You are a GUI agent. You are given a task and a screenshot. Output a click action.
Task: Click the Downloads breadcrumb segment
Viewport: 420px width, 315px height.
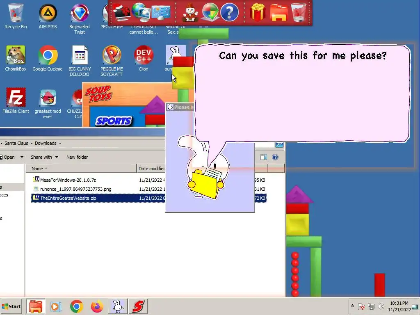46,143
